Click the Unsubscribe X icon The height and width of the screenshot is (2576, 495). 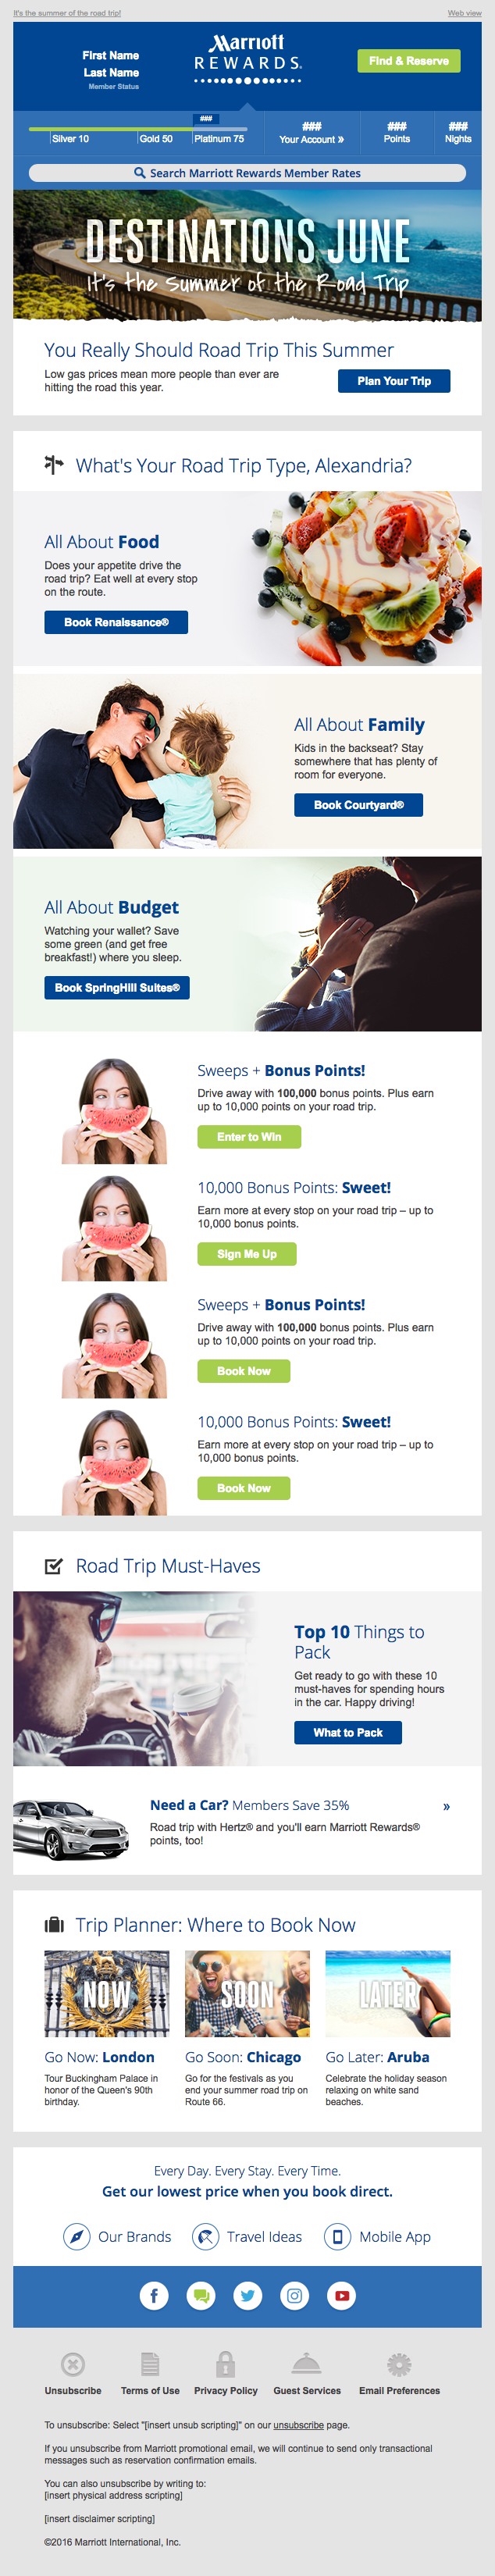click(x=73, y=2364)
